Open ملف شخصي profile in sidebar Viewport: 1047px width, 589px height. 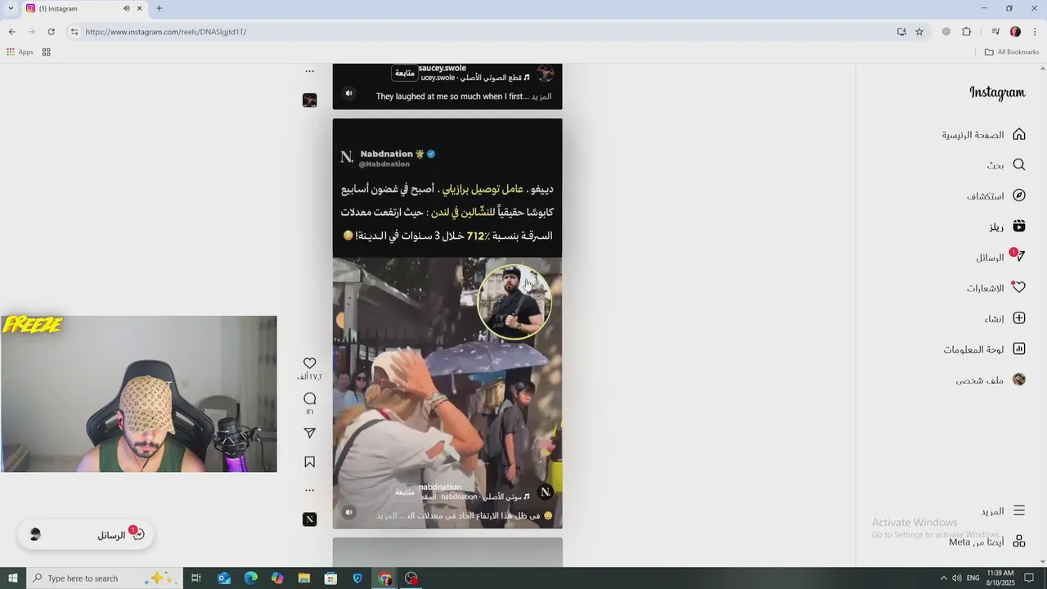tap(991, 380)
